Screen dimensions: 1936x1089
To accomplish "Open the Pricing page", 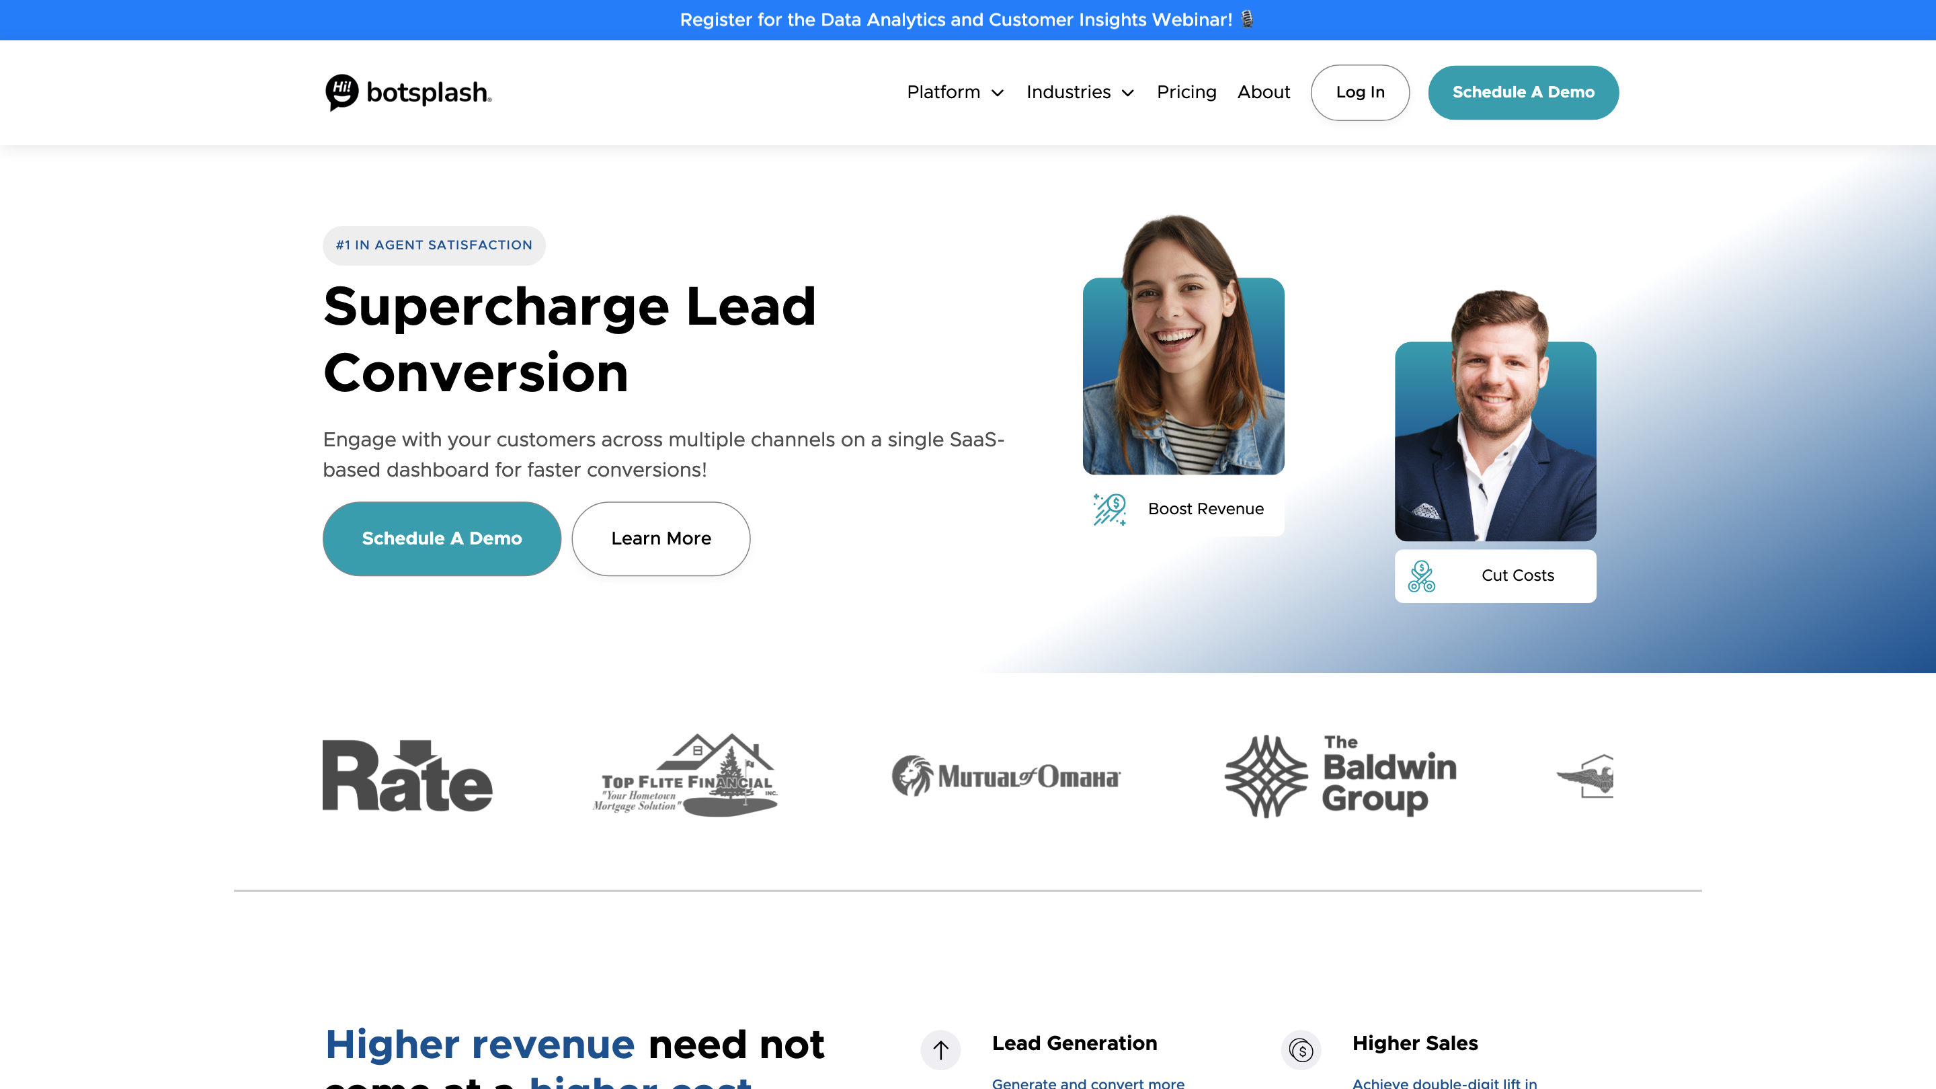I will [x=1186, y=91].
